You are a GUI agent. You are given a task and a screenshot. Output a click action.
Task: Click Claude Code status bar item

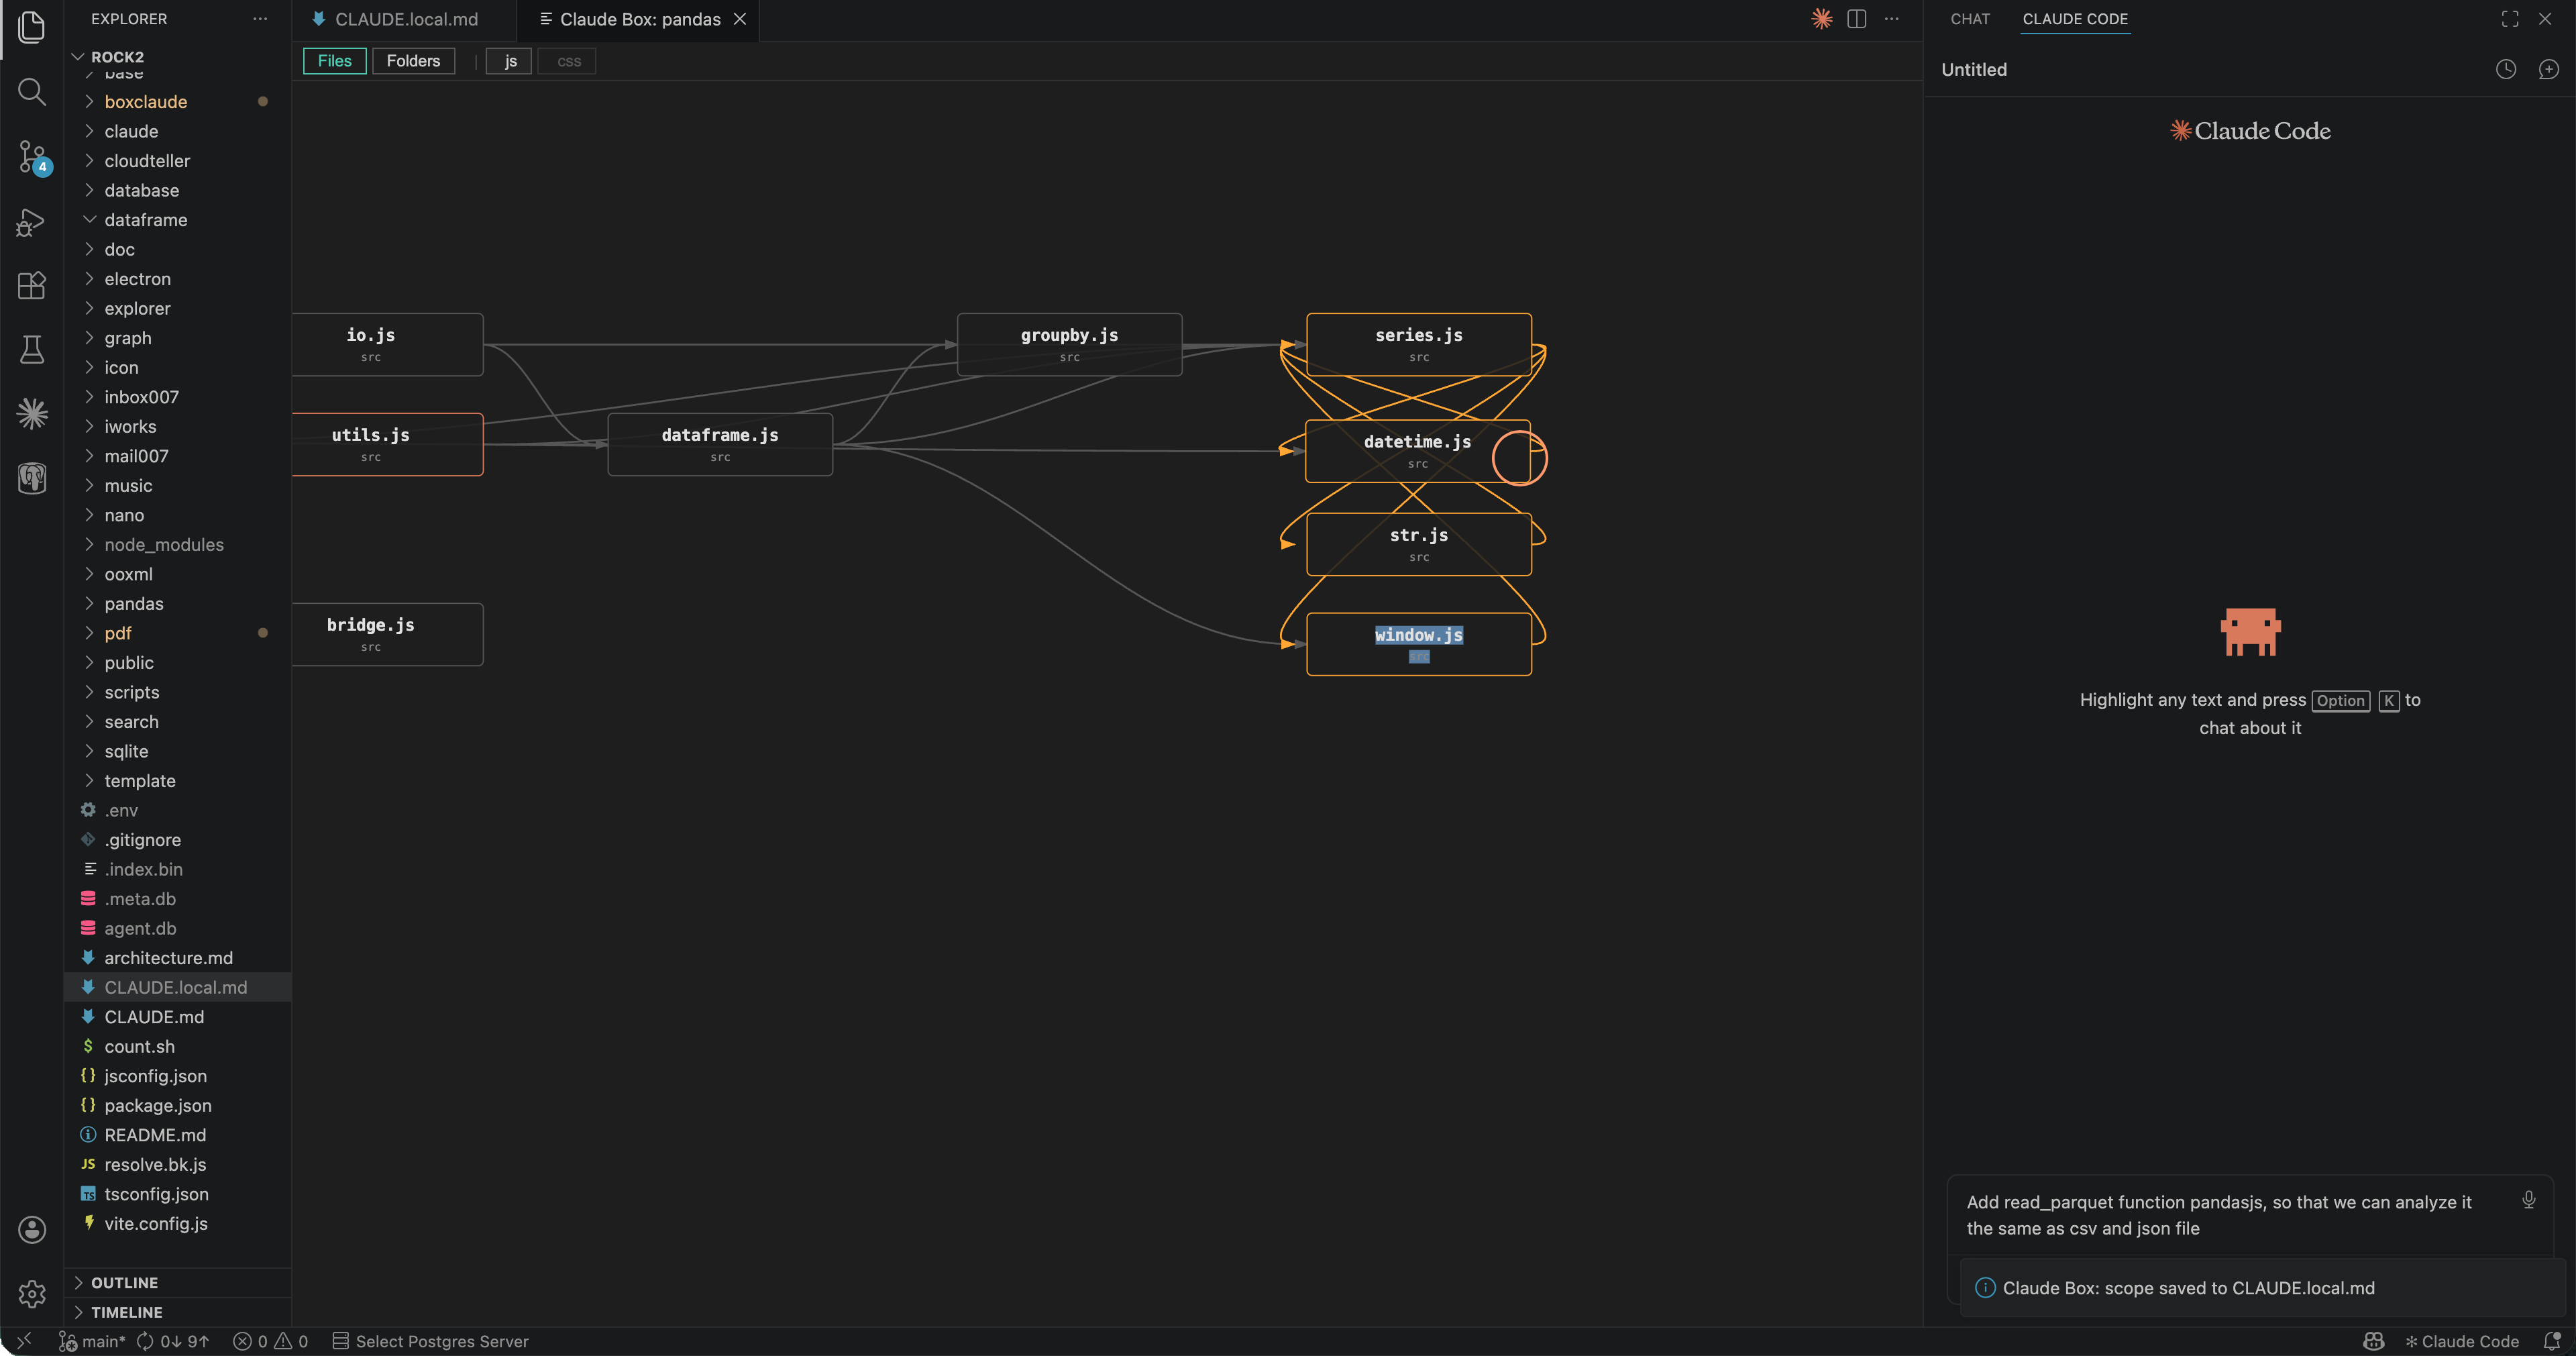click(2461, 1341)
